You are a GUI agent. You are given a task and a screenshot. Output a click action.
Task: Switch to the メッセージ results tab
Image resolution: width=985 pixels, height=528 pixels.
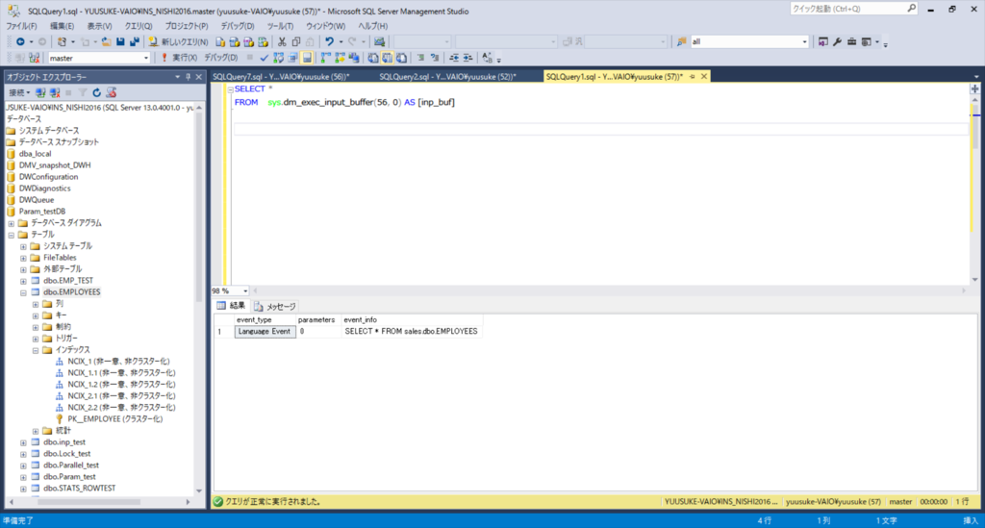pos(274,307)
